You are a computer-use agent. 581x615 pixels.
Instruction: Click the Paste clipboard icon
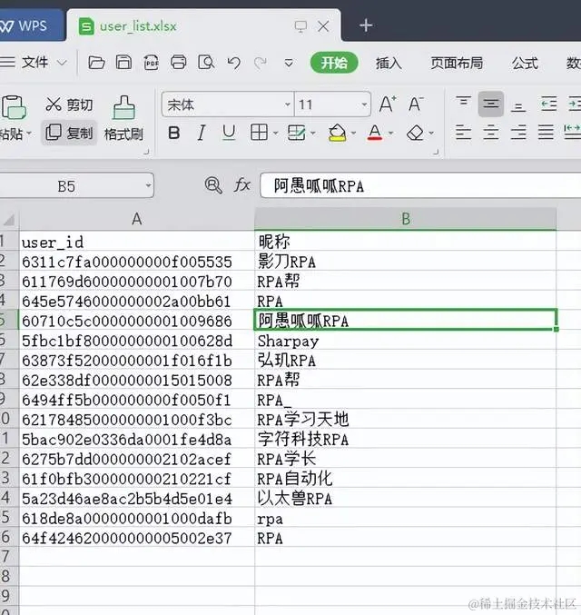[14, 106]
